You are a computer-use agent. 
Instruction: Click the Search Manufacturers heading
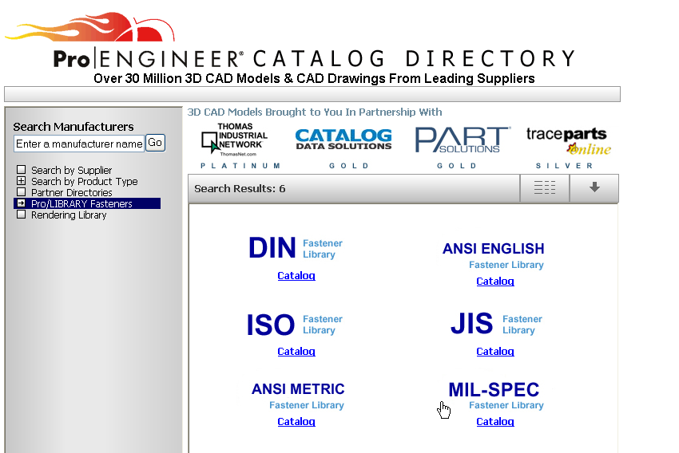click(x=73, y=127)
